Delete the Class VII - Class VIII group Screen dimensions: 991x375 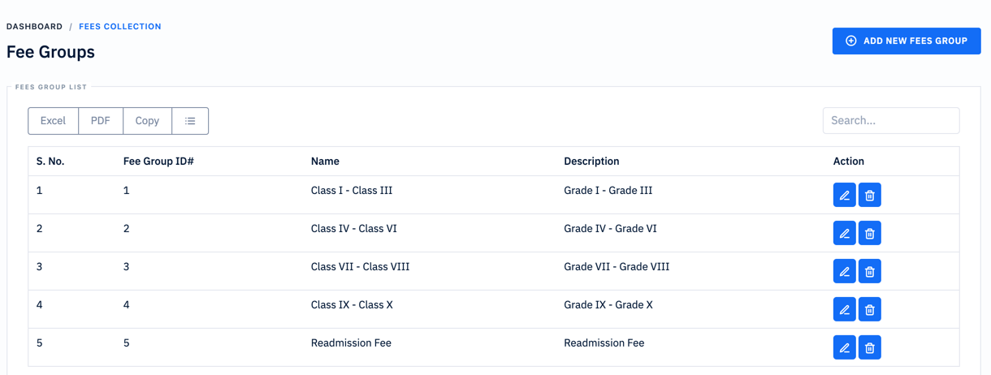coord(870,271)
